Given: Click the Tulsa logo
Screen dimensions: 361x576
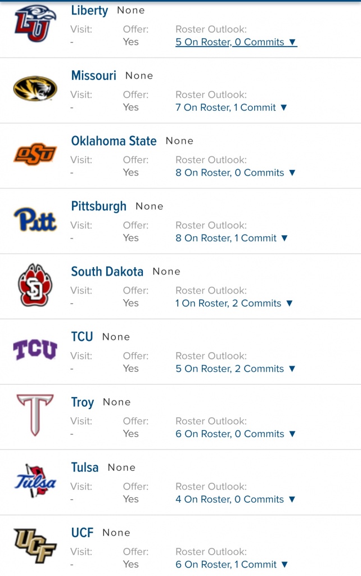Looking at the screenshot, I should (x=35, y=481).
